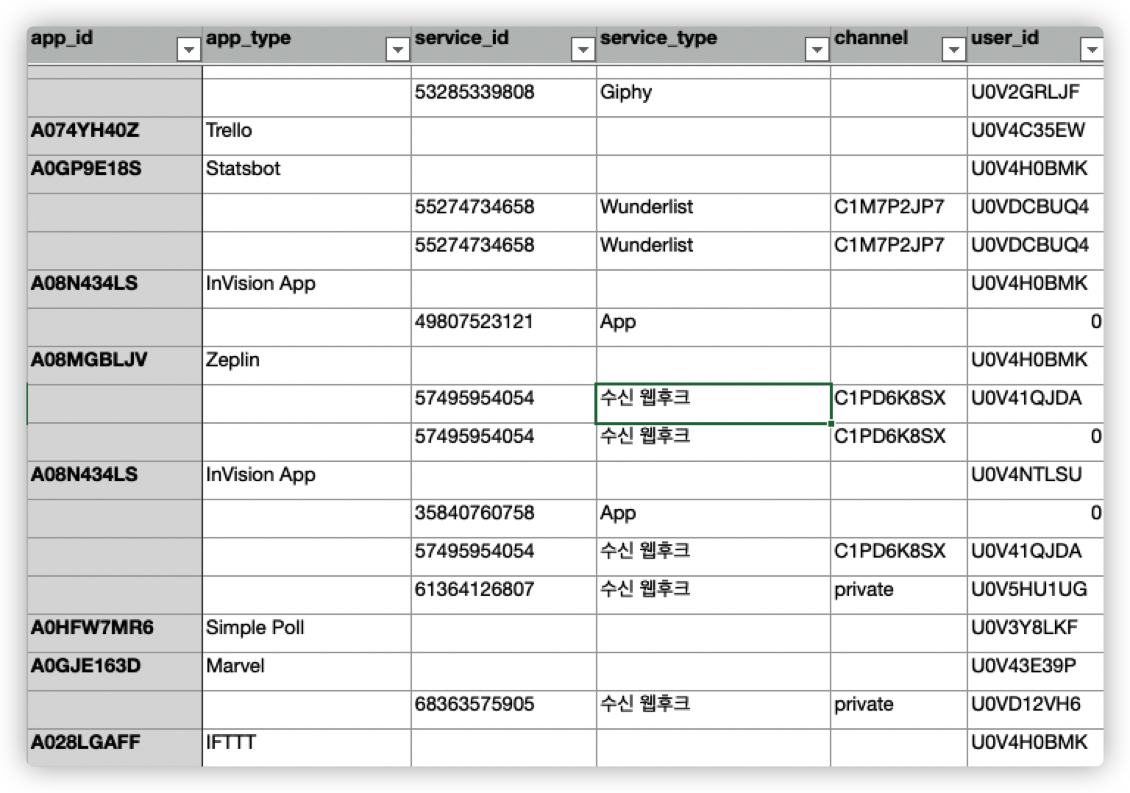Open the channel column filter dropdown

pyautogui.click(x=953, y=49)
